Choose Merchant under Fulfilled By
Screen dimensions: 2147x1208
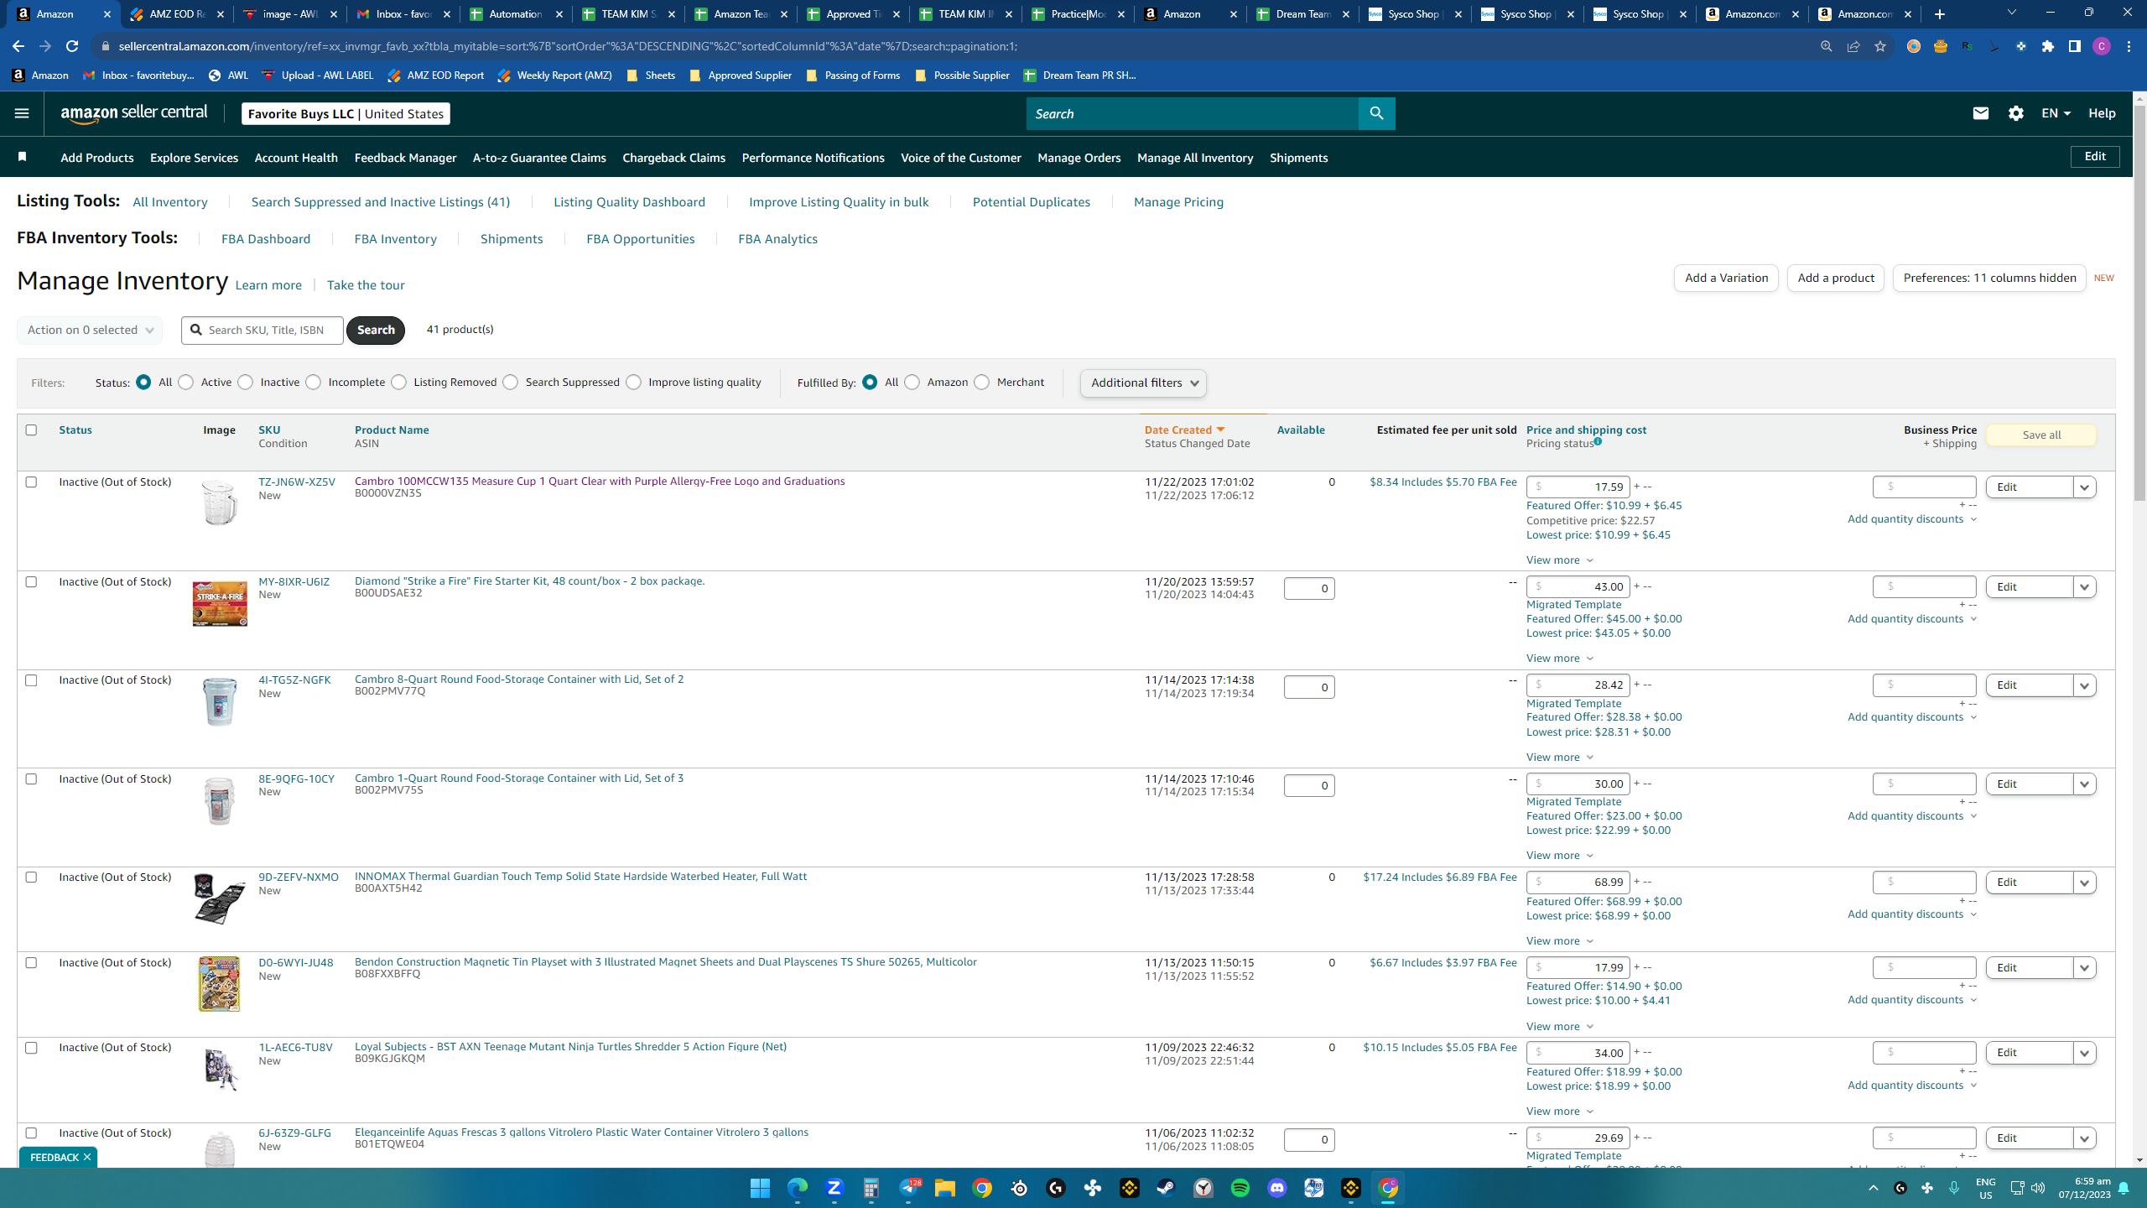[x=981, y=383]
